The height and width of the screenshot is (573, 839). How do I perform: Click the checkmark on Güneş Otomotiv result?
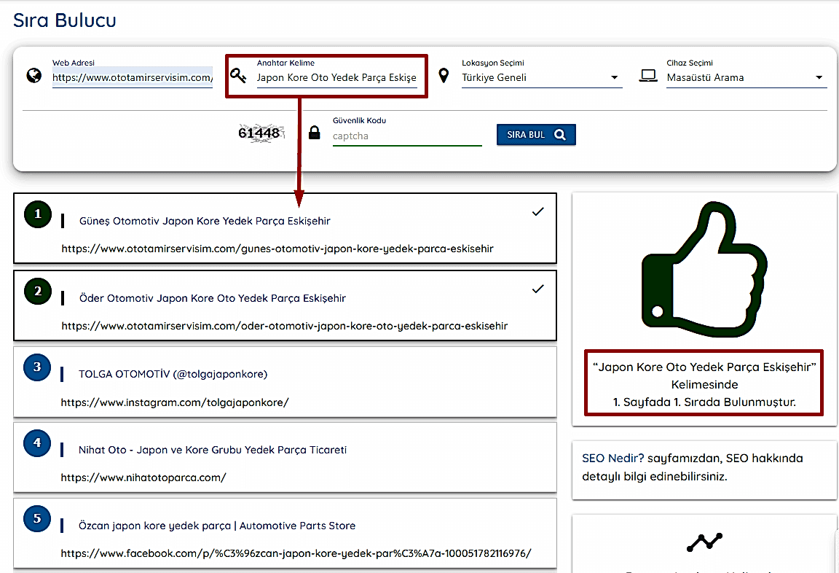[x=537, y=212]
